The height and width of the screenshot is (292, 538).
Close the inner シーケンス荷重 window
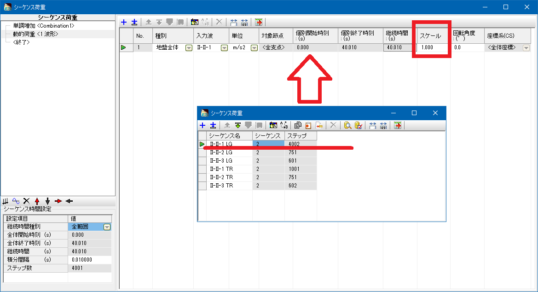point(435,113)
